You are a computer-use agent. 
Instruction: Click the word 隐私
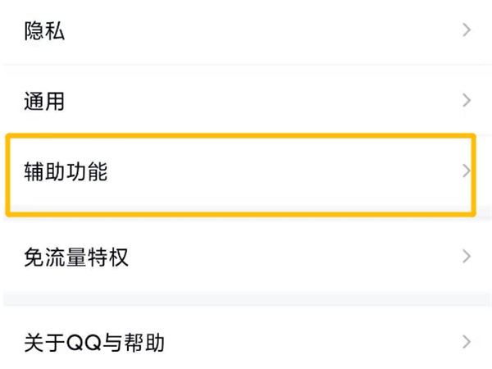[x=45, y=32]
